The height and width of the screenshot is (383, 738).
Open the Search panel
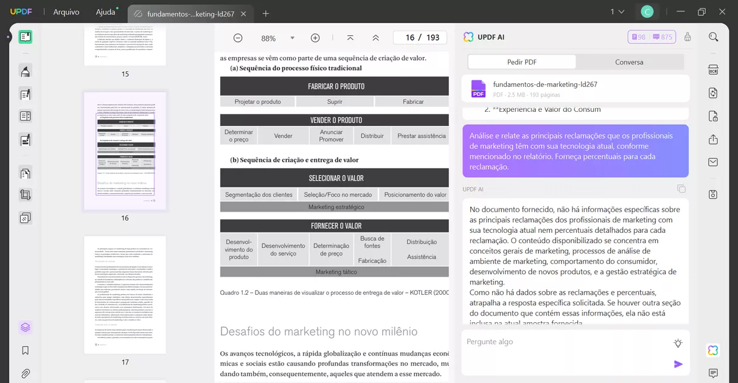click(x=713, y=36)
